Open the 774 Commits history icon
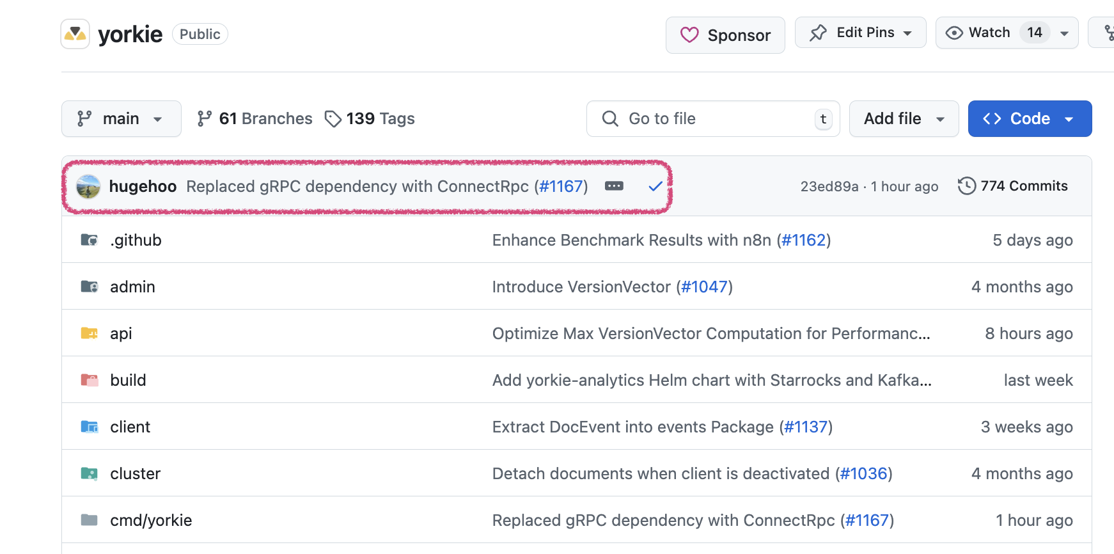The width and height of the screenshot is (1114, 554). click(x=966, y=186)
